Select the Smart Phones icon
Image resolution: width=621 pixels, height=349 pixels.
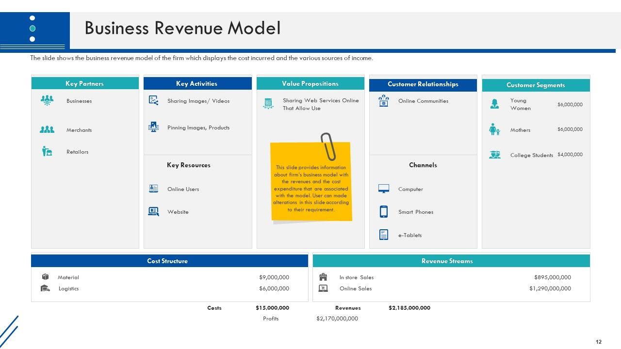pyautogui.click(x=383, y=211)
